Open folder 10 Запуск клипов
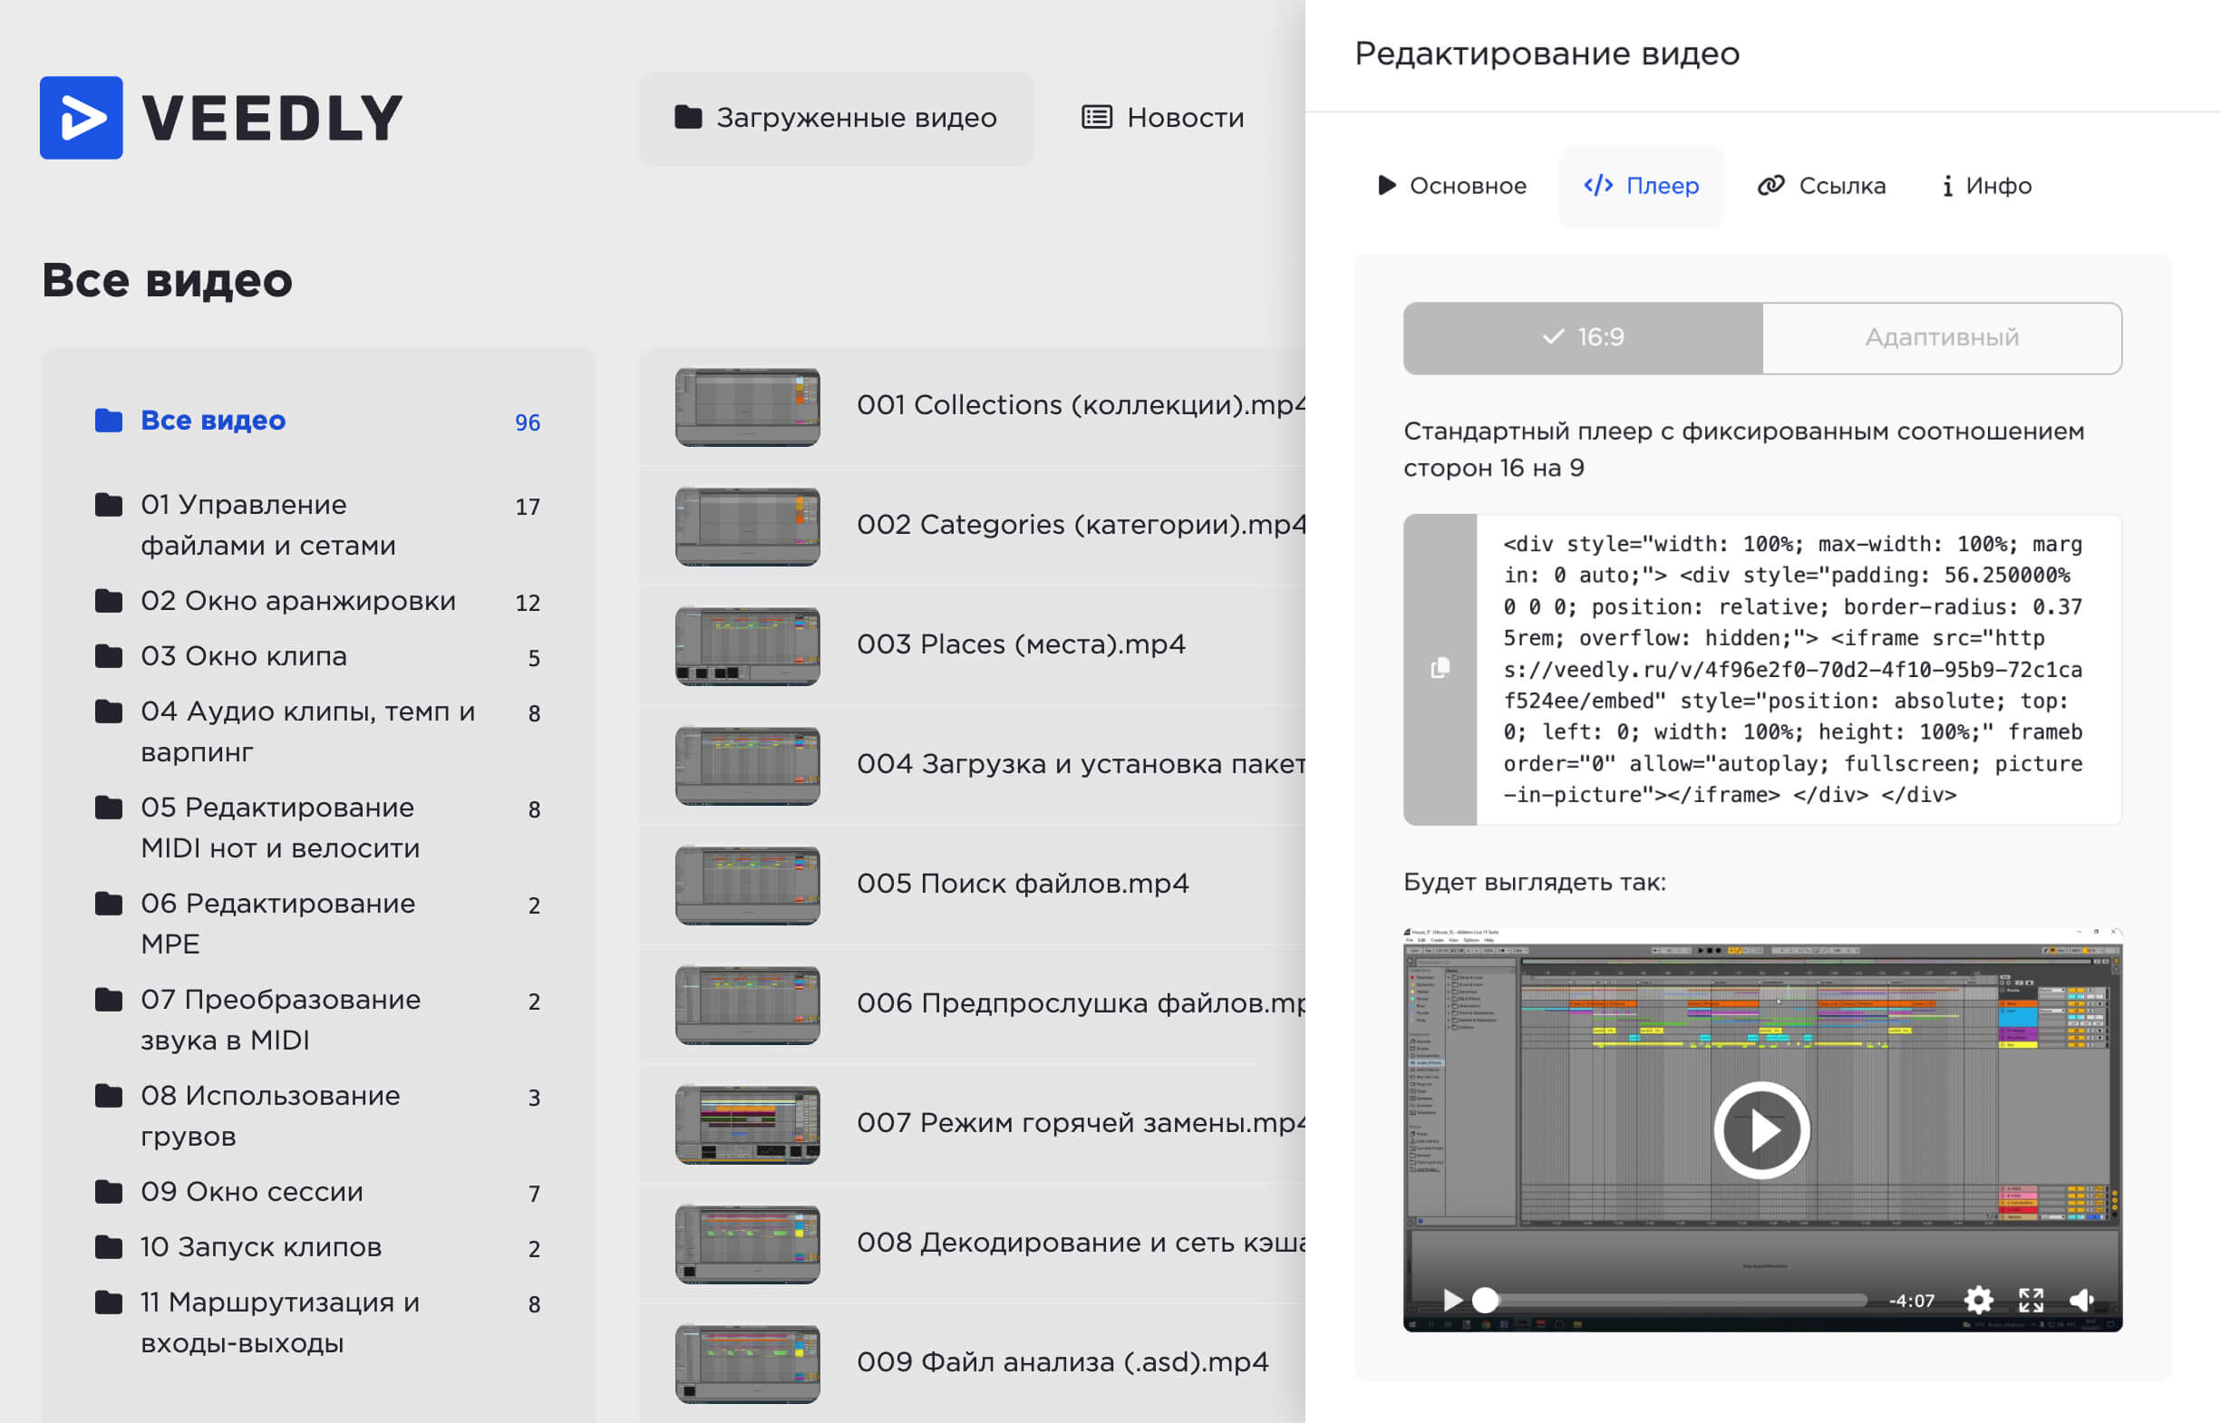The height and width of the screenshot is (1423, 2221). point(261,1247)
